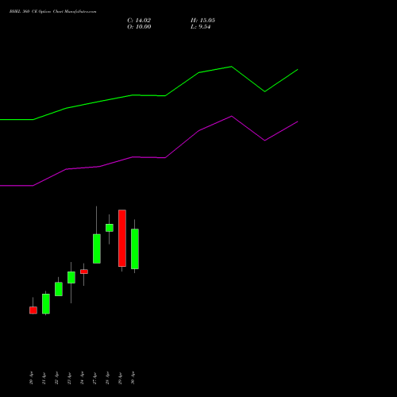Click the green indicator line
This screenshot has height=397, width=397.
click(x=165, y=95)
